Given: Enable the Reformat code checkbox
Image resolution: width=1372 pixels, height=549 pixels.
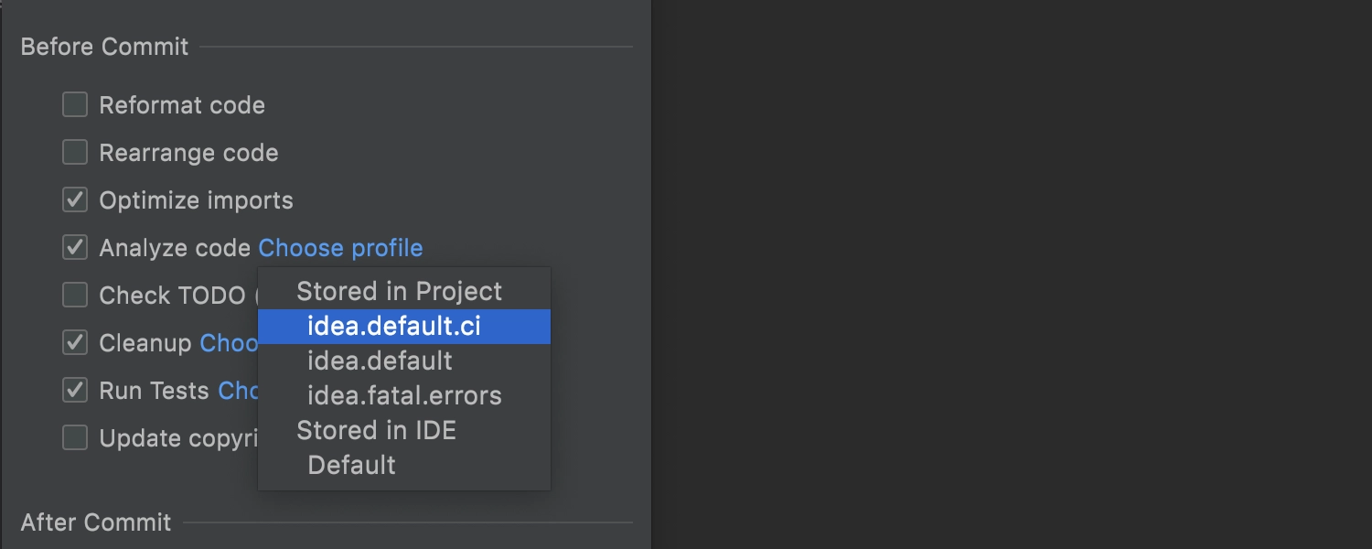Looking at the screenshot, I should pyautogui.click(x=75, y=105).
